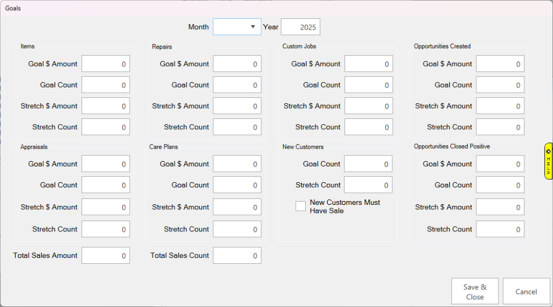This screenshot has height=307, width=553.
Task: Select Appraisals Stretch $ Amount field
Action: tap(106, 207)
